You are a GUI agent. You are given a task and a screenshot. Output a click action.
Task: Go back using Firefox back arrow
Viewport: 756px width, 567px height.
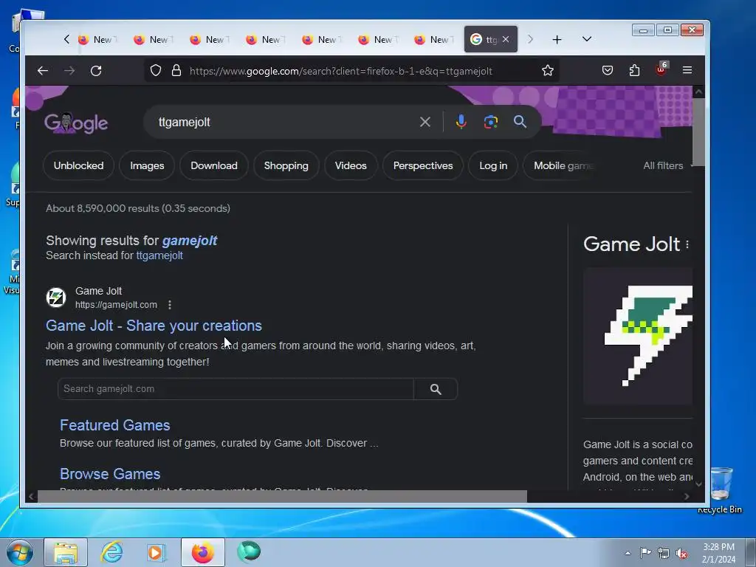tap(42, 71)
